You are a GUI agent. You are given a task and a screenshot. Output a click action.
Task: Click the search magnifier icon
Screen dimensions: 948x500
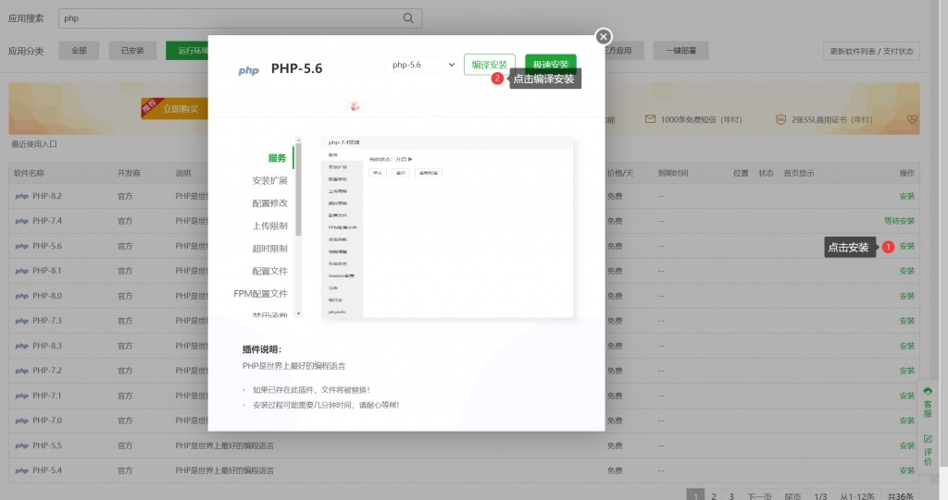tap(409, 18)
